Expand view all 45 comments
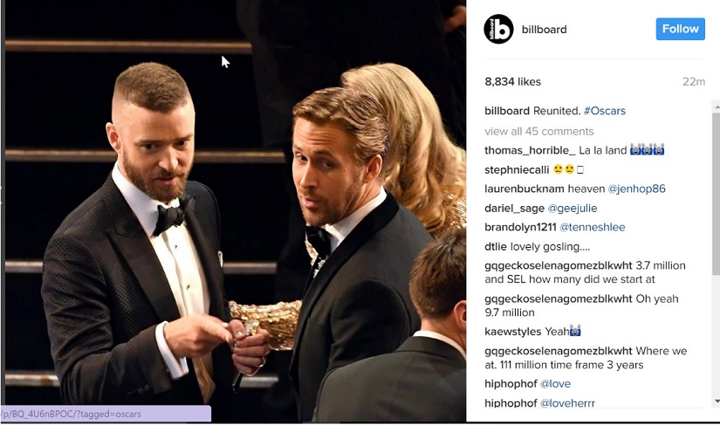Screen dimensions: 720x425 coord(539,131)
